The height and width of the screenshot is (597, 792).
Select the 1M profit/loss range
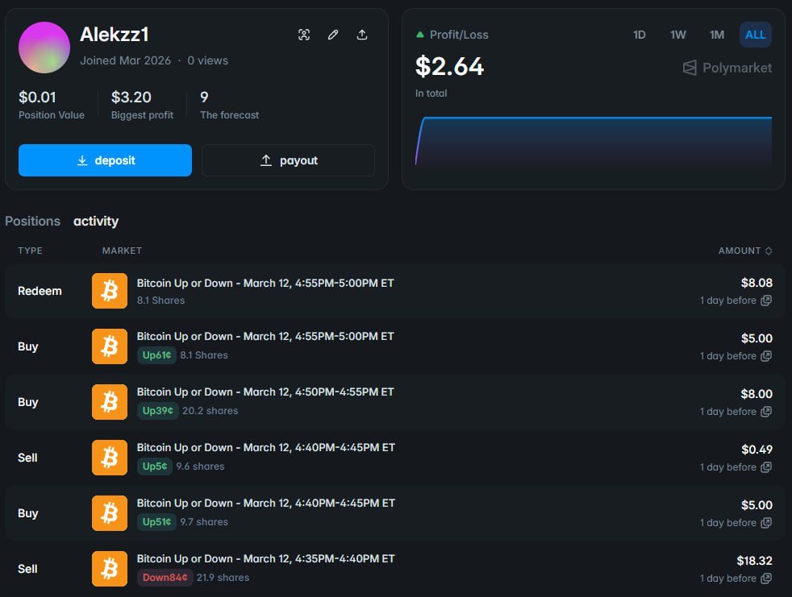point(717,35)
